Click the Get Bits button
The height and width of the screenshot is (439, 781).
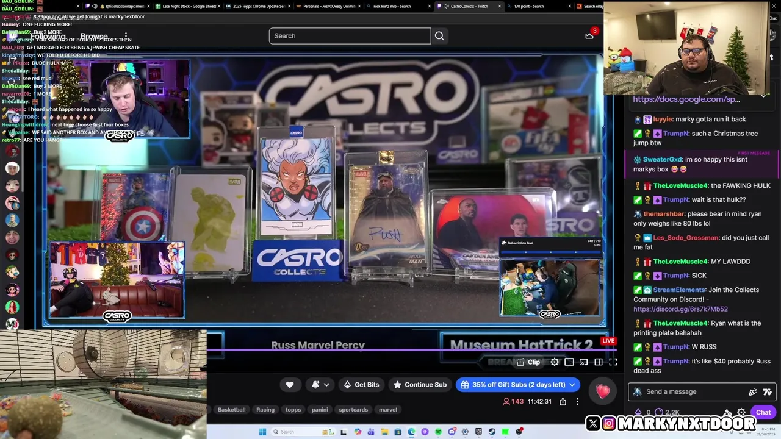(x=361, y=385)
